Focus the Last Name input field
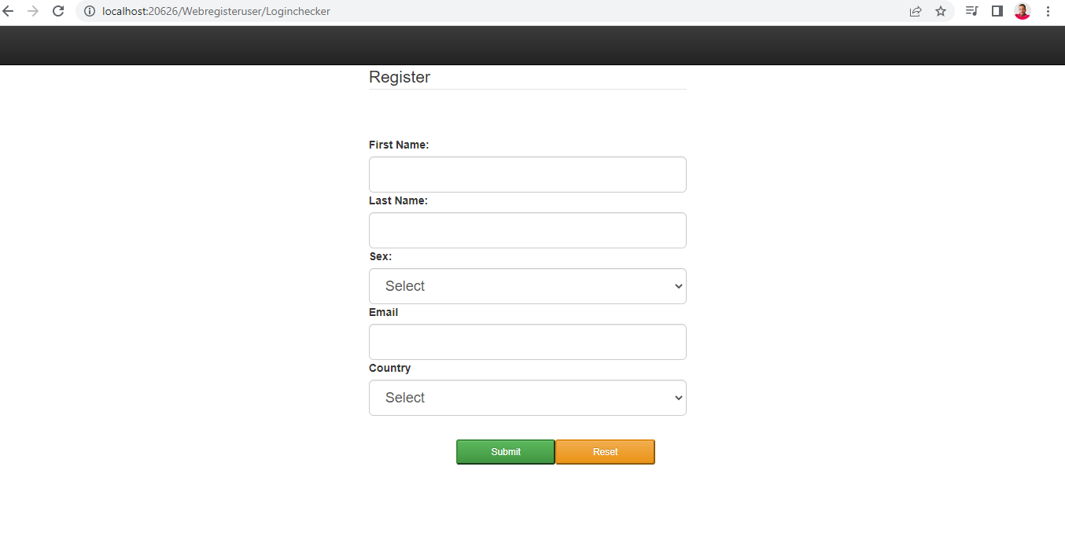The height and width of the screenshot is (540, 1065). point(528,230)
